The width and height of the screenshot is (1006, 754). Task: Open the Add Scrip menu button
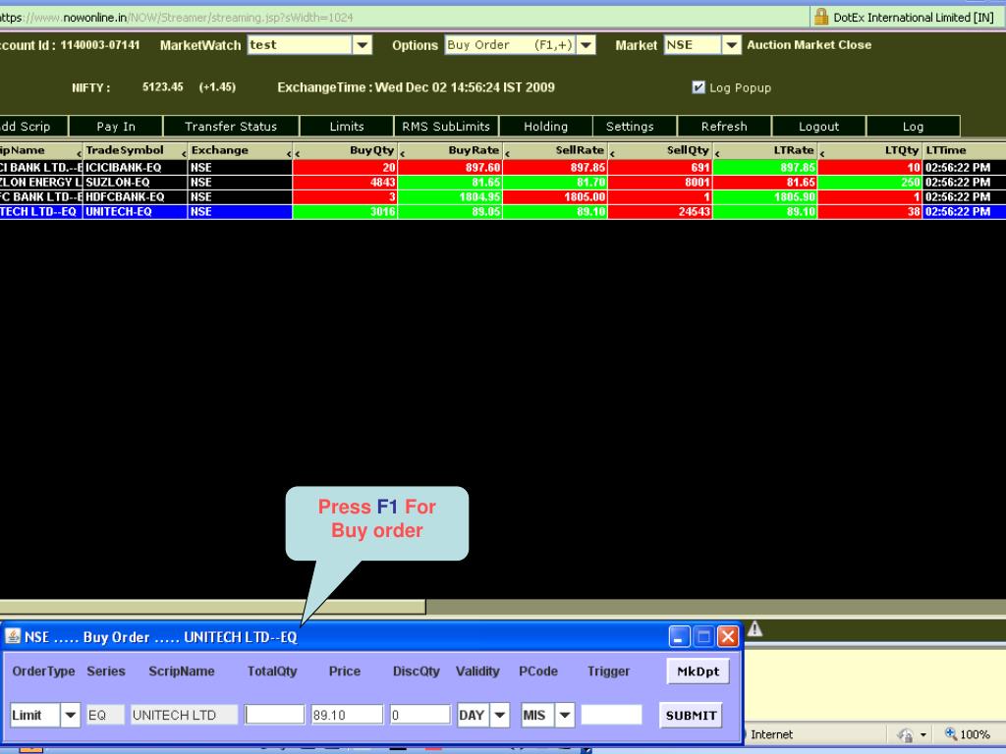coord(32,127)
